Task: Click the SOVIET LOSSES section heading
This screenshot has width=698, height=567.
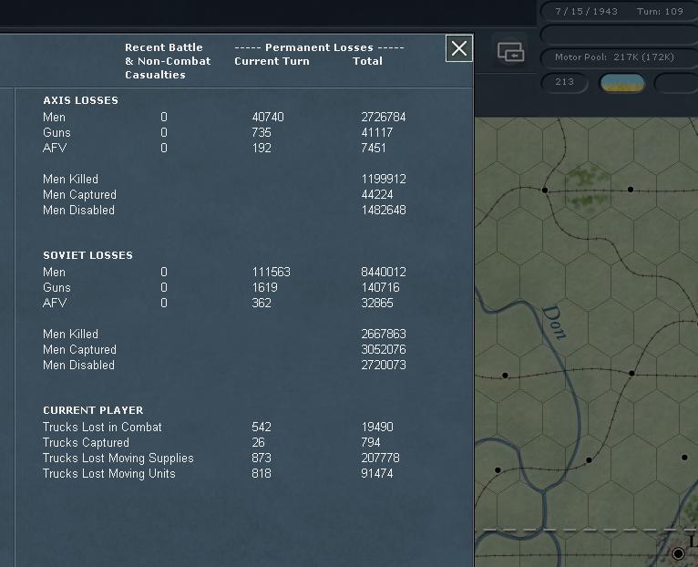Action: click(x=87, y=255)
